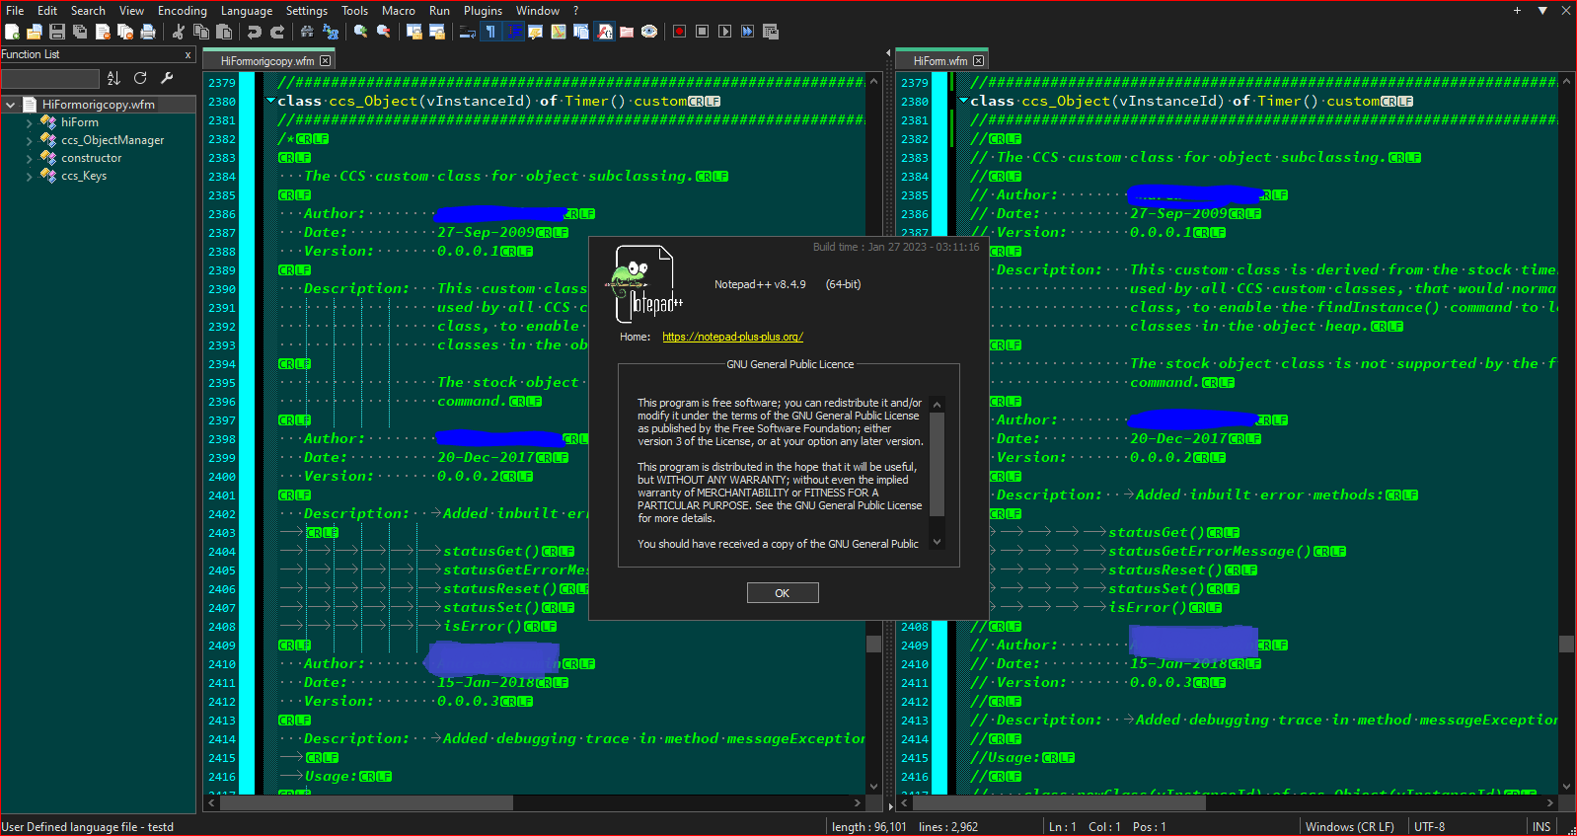Open Function List preferences wrench icon
Image resolution: width=1577 pixels, height=836 pixels.
tap(167, 78)
